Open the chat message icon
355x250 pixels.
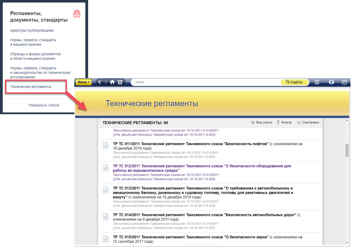pos(344,82)
